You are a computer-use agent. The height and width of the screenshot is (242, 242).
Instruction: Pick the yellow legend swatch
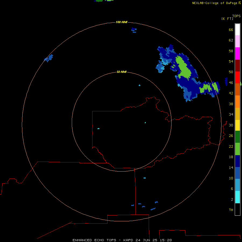237,125
